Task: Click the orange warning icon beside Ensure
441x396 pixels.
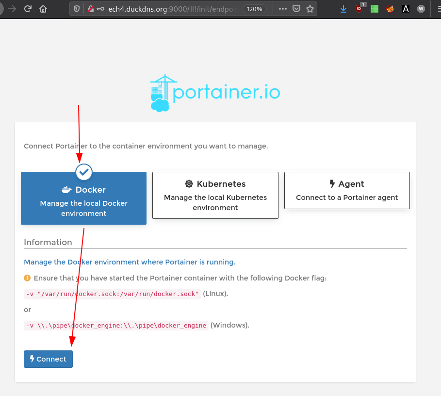Action: (27, 278)
